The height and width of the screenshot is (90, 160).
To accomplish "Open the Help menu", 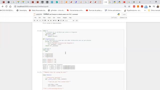I will click(x=70, y=18).
